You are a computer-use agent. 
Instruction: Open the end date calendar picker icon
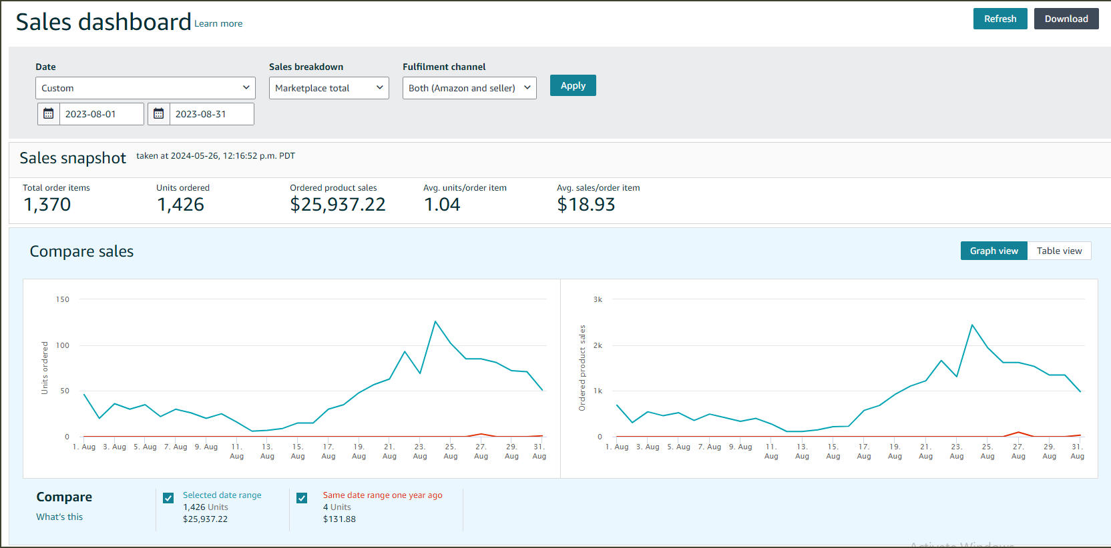click(x=159, y=114)
